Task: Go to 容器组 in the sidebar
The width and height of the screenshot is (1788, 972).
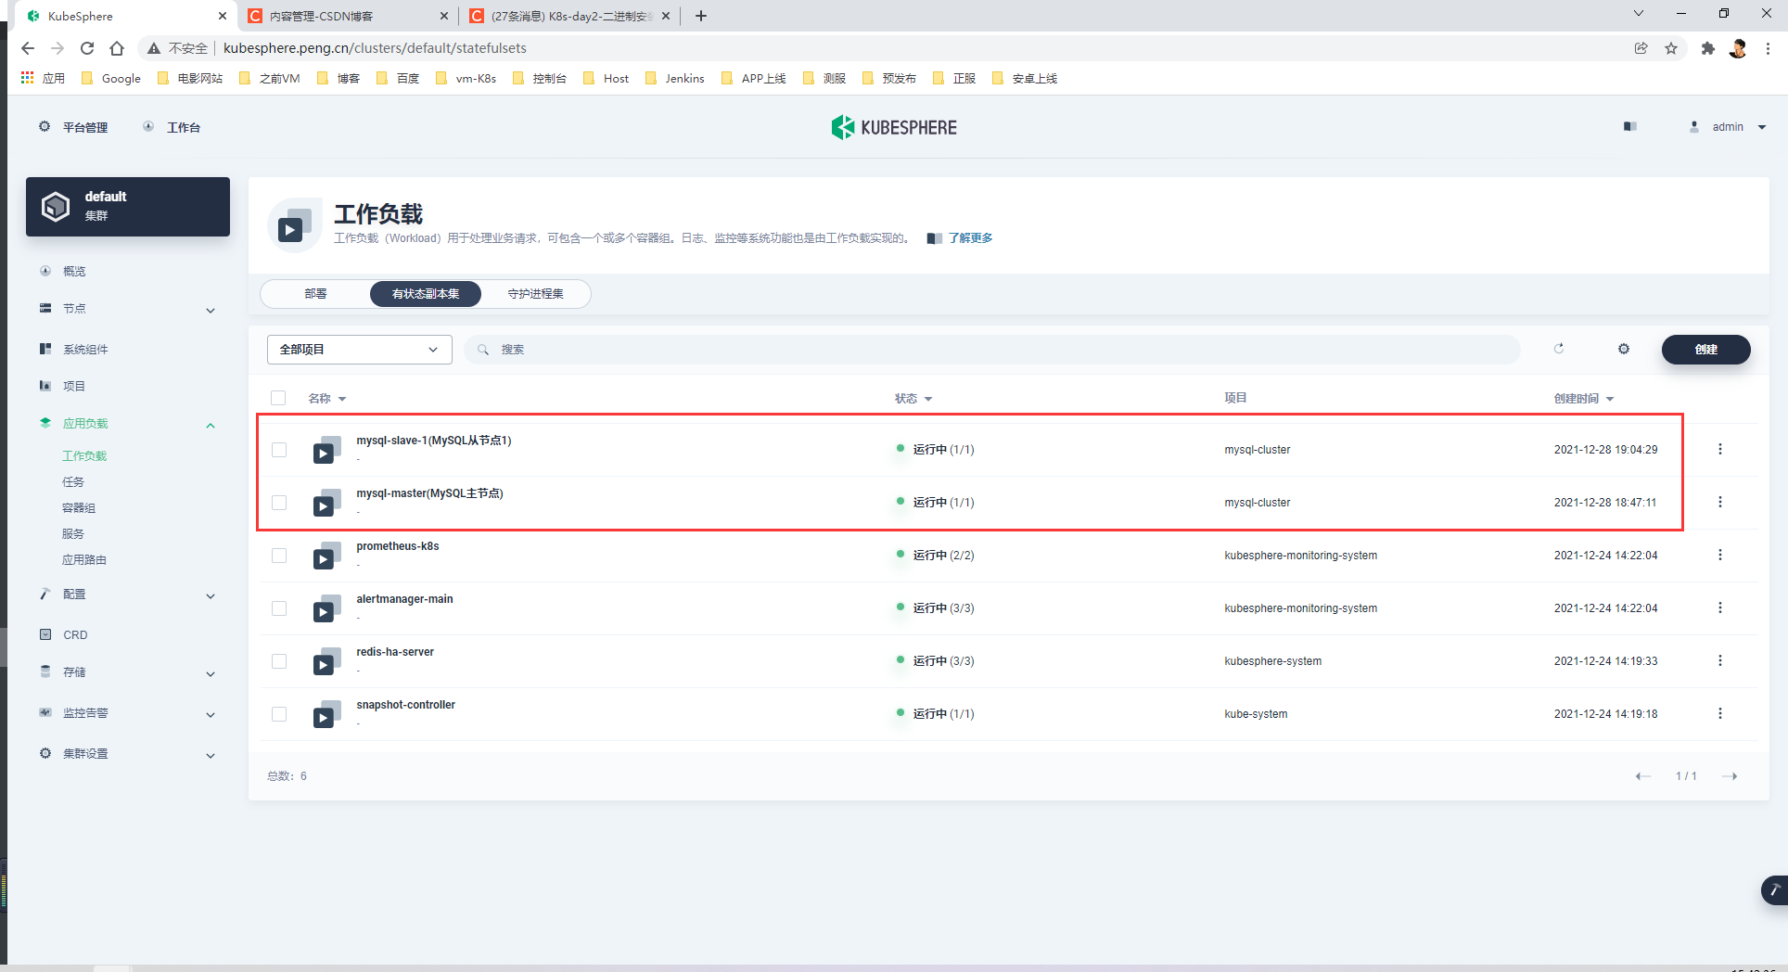Action: pyautogui.click(x=79, y=508)
